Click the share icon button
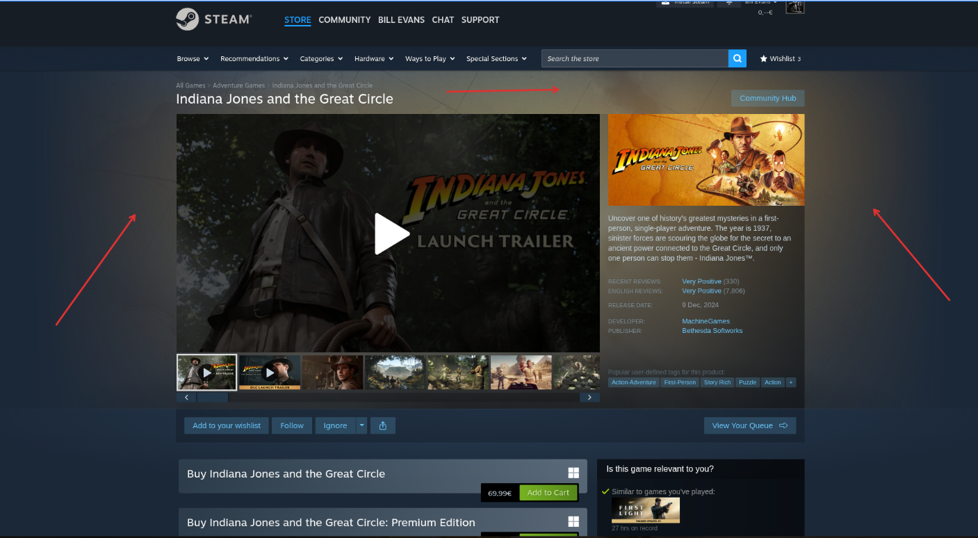This screenshot has width=978, height=538. [383, 425]
